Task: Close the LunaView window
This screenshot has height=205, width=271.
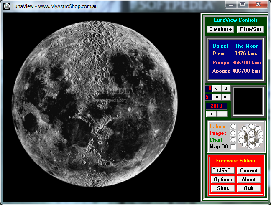Action: [x=258, y=4]
